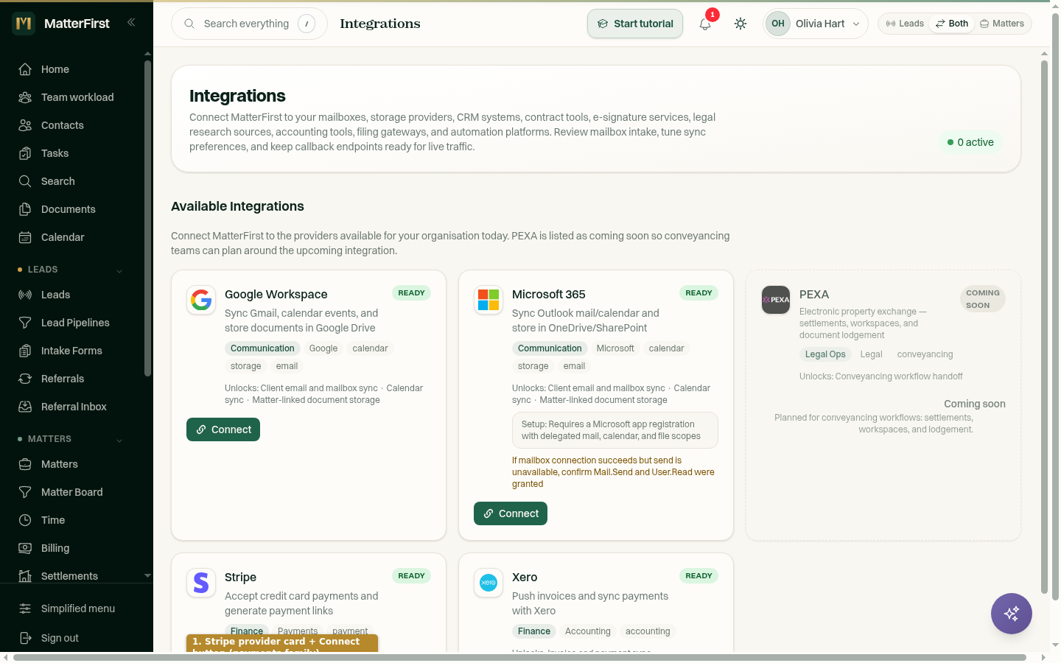
Task: Click the conveyancing tag on PEXA
Action: tap(925, 354)
